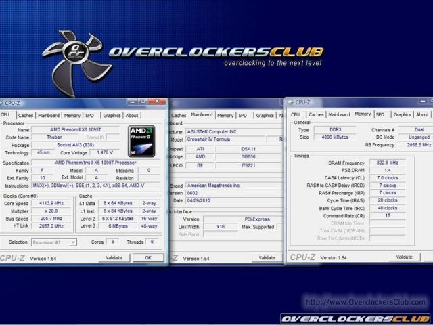
Task: Switch to Caches tab in right CPU-Z window
Action: (x=316, y=114)
